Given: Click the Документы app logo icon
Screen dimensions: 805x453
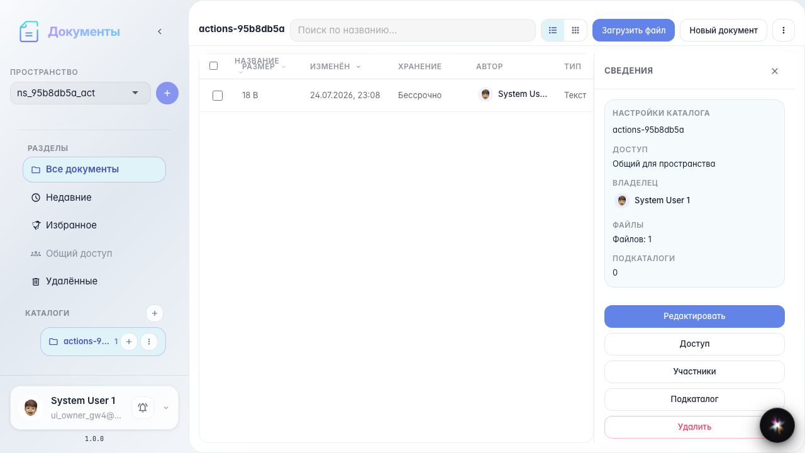Looking at the screenshot, I should 29,31.
